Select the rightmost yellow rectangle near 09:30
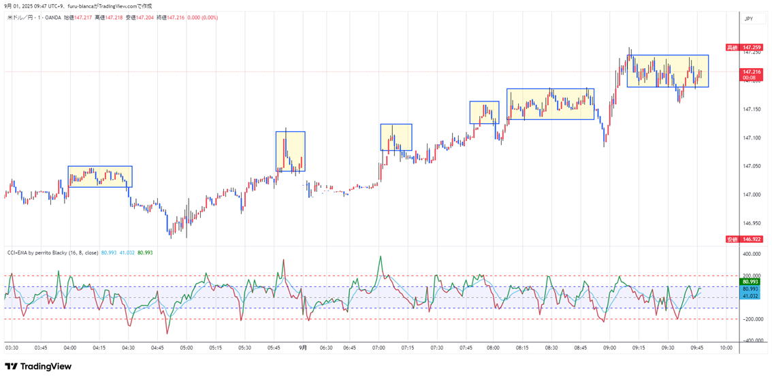 667,71
